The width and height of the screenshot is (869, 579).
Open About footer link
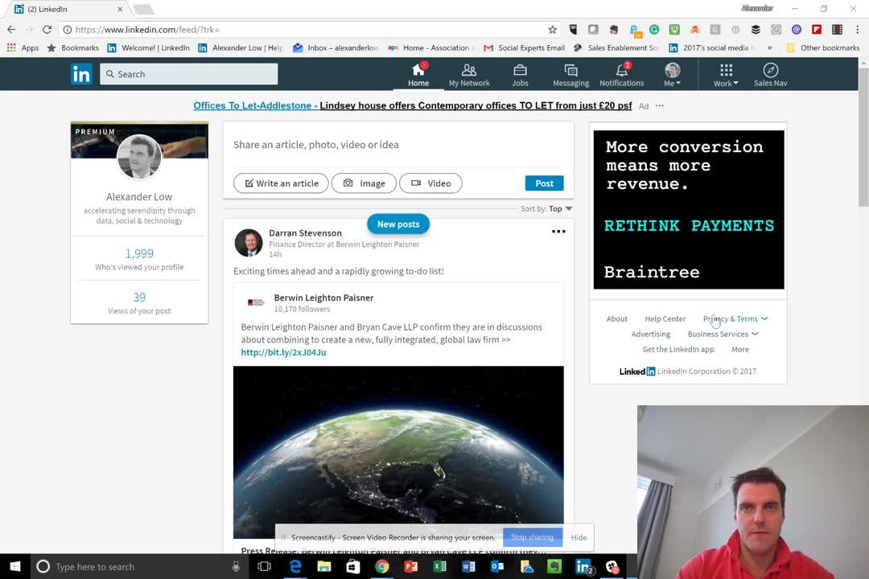pyautogui.click(x=617, y=319)
